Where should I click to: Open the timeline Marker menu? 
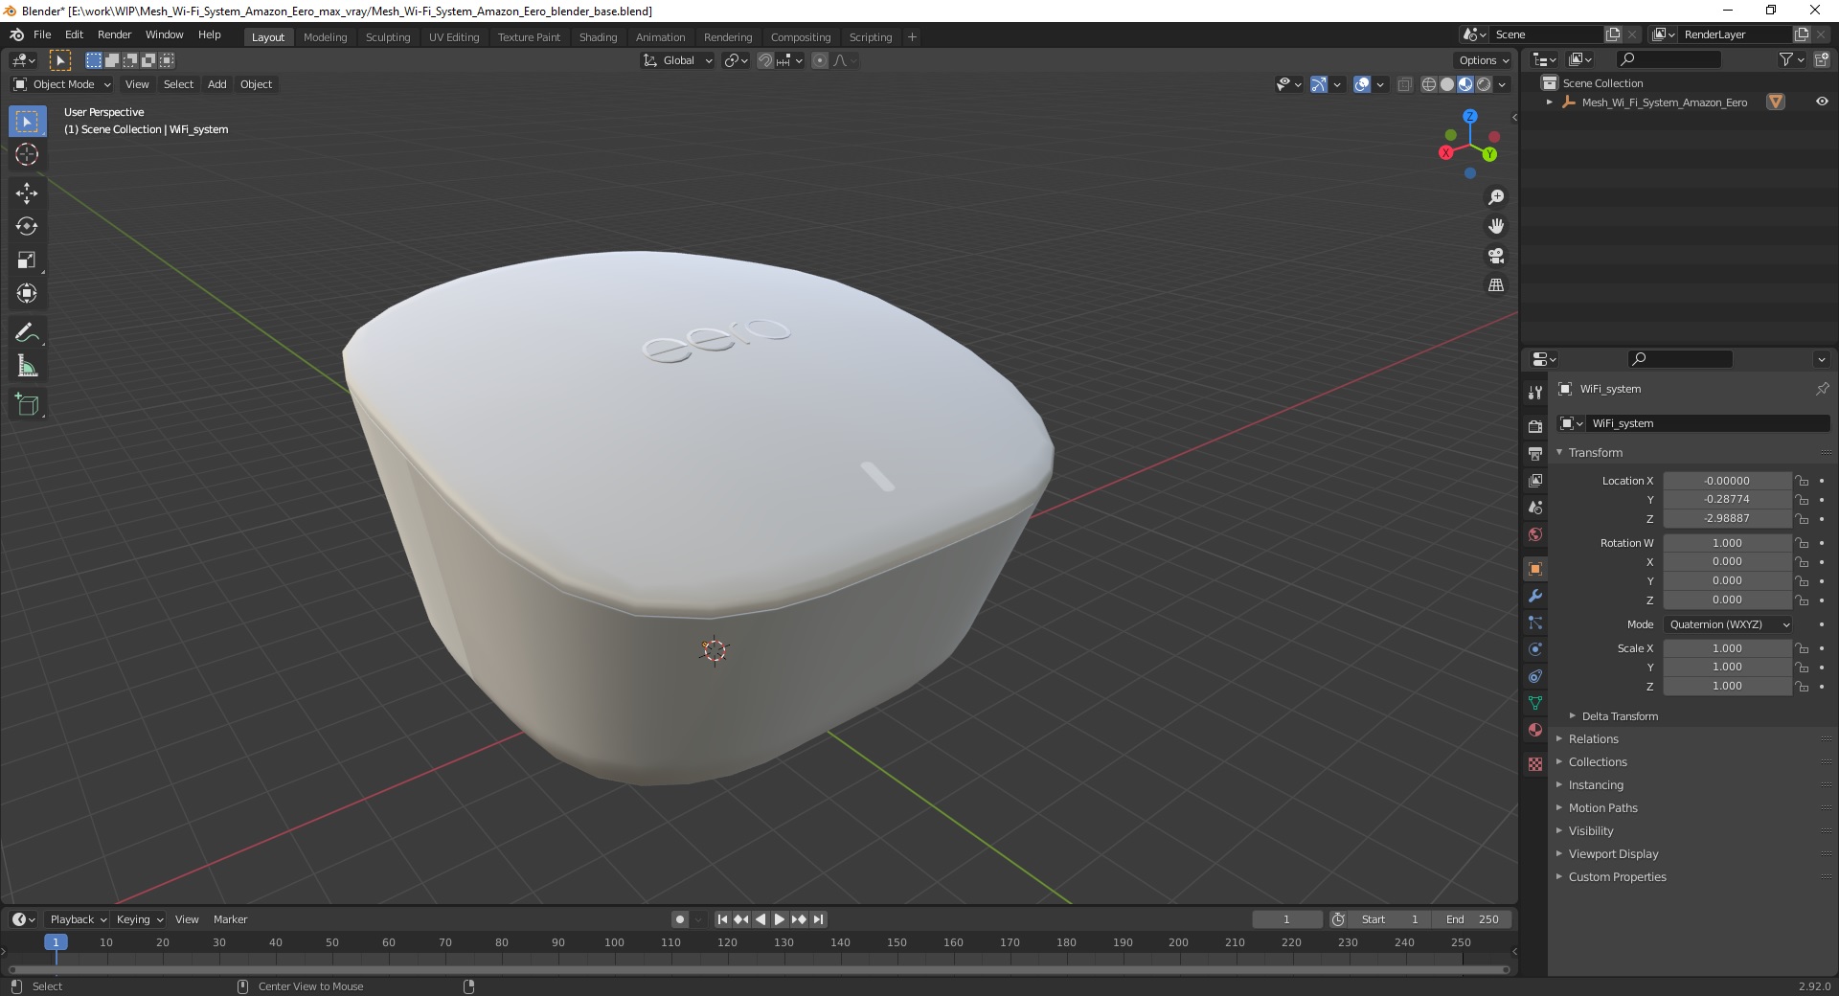pyautogui.click(x=230, y=919)
